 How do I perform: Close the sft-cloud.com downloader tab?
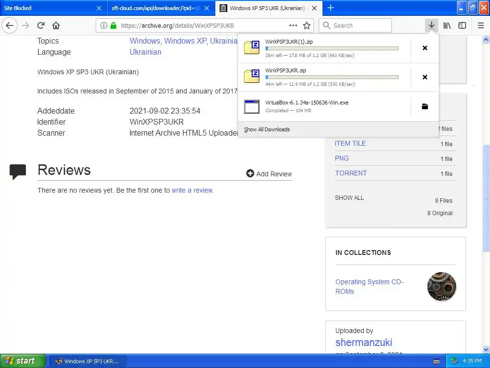coord(207,8)
